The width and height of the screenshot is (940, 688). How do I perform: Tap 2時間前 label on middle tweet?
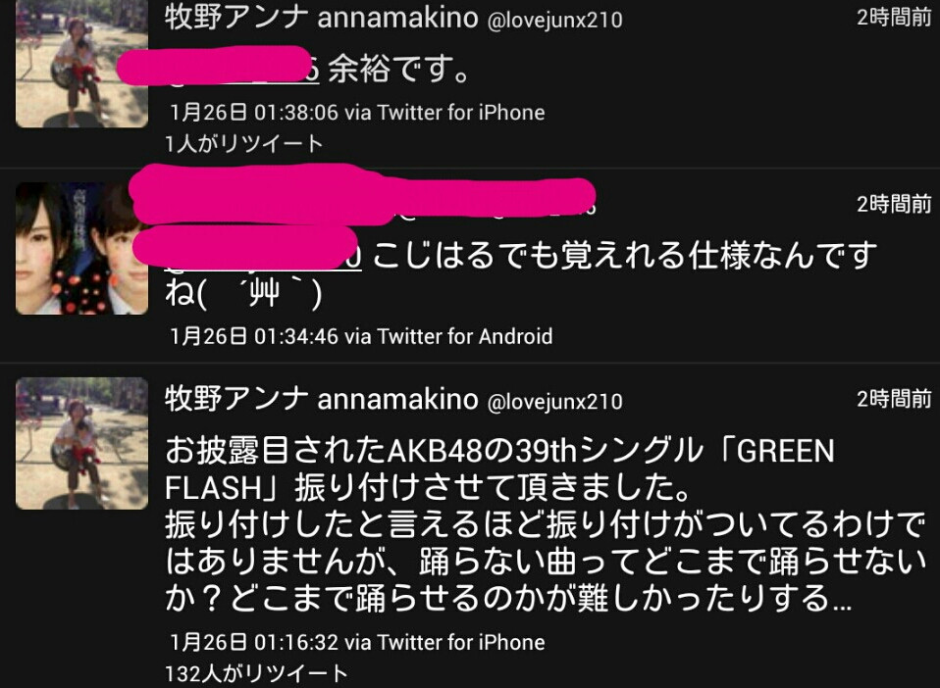click(894, 204)
